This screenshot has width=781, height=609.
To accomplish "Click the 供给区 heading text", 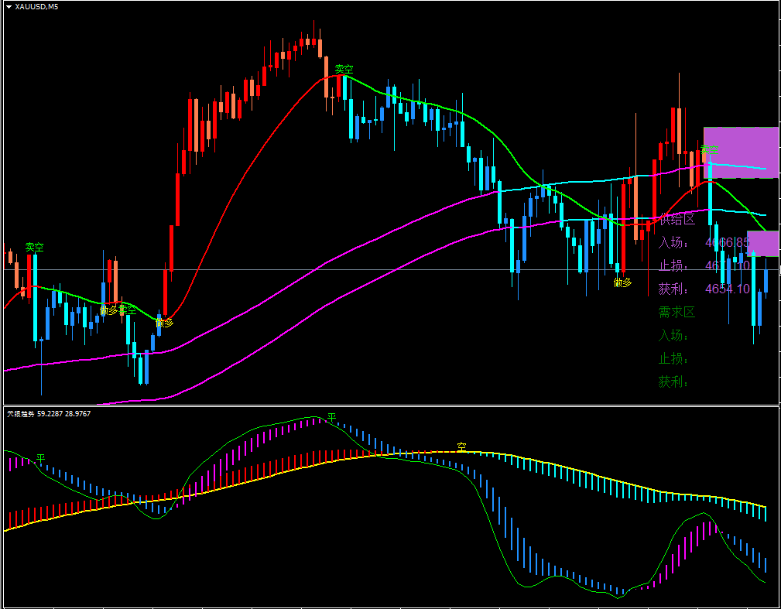I will pos(677,219).
